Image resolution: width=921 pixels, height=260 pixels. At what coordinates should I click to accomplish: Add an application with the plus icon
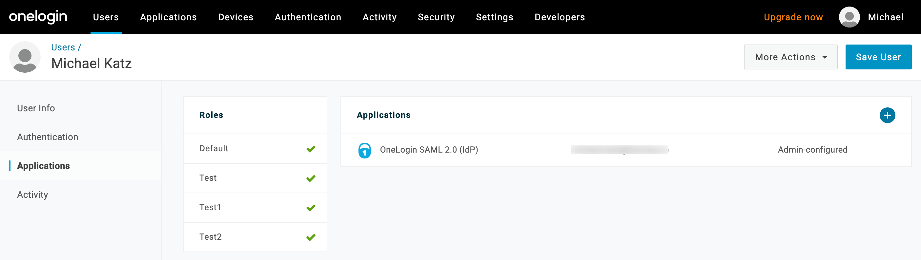[887, 115]
